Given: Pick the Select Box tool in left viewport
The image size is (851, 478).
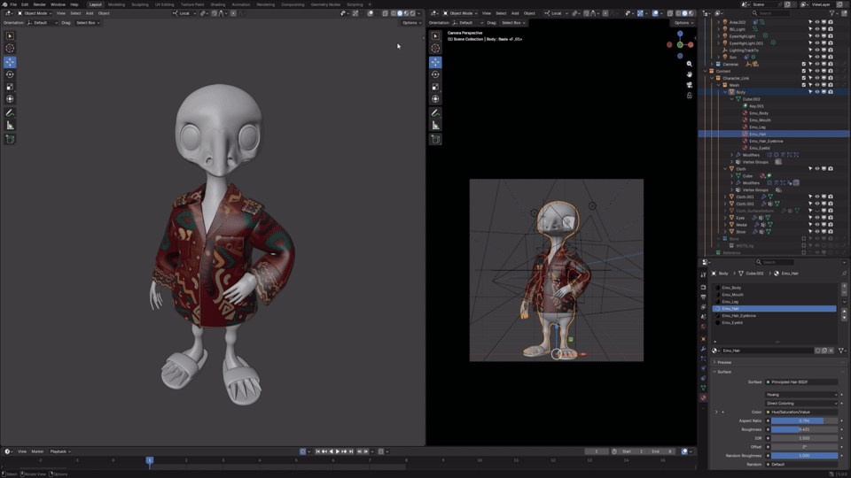Looking at the screenshot, I should pyautogui.click(x=10, y=35).
